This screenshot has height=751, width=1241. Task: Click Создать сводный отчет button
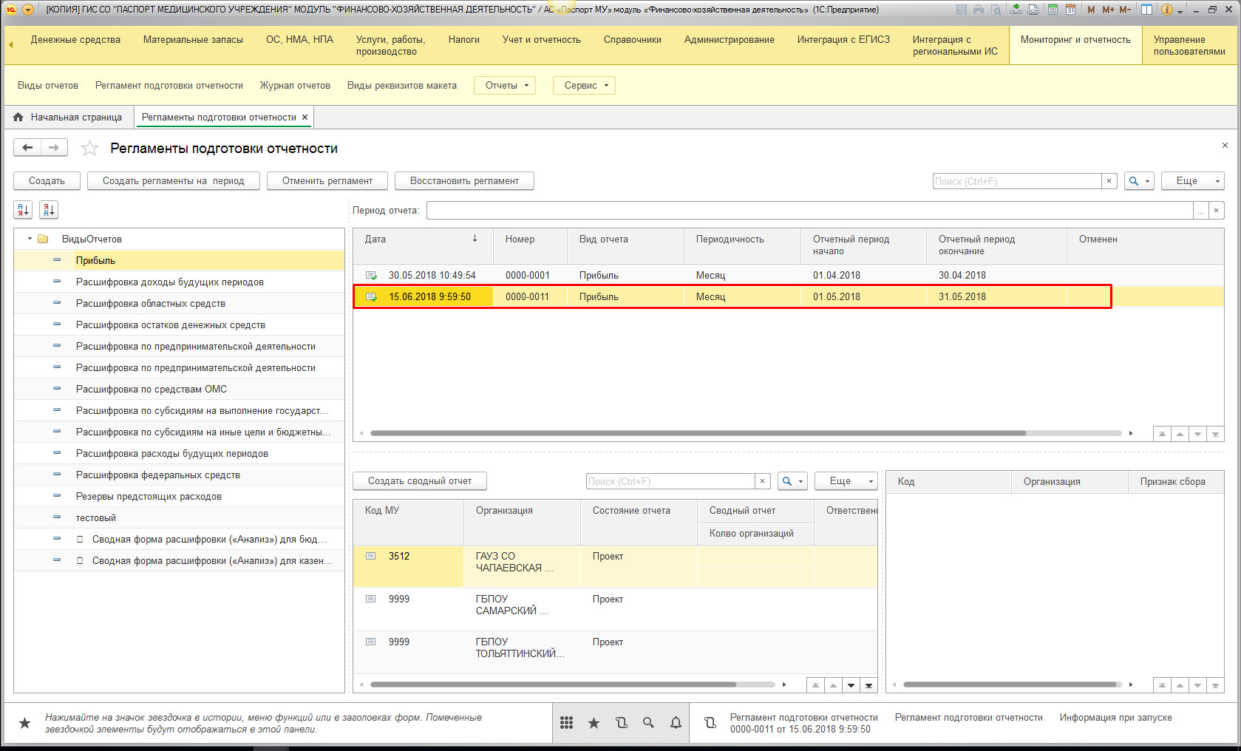tap(419, 481)
